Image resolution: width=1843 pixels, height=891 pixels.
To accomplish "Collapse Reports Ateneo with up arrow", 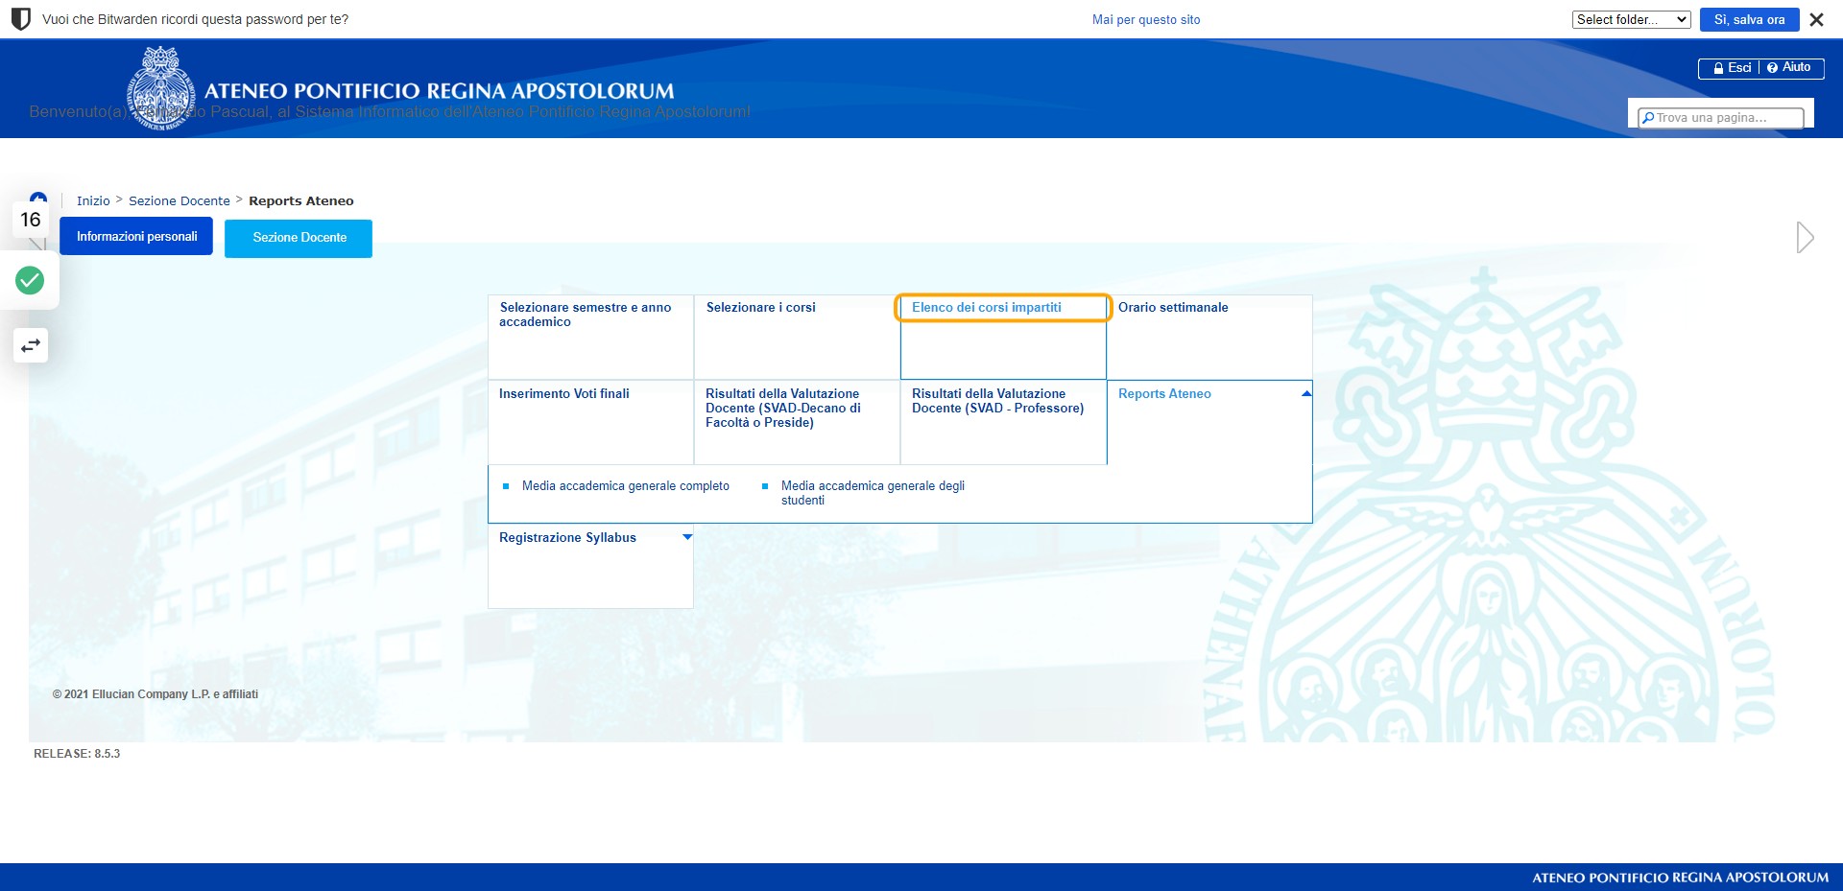I will click(1305, 394).
